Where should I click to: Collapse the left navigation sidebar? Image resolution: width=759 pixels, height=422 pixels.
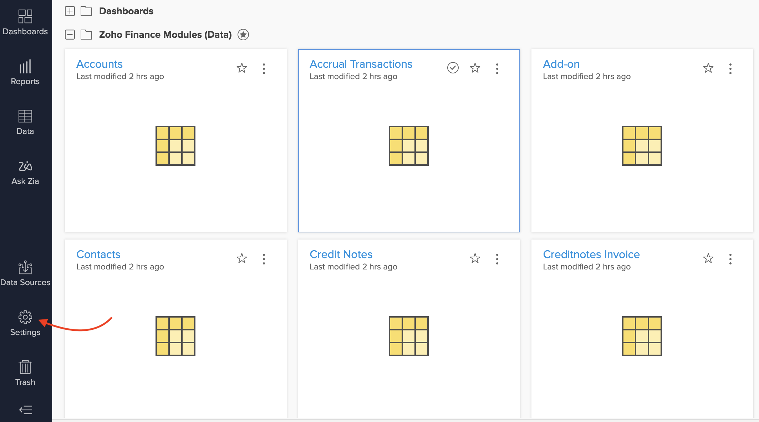click(25, 410)
